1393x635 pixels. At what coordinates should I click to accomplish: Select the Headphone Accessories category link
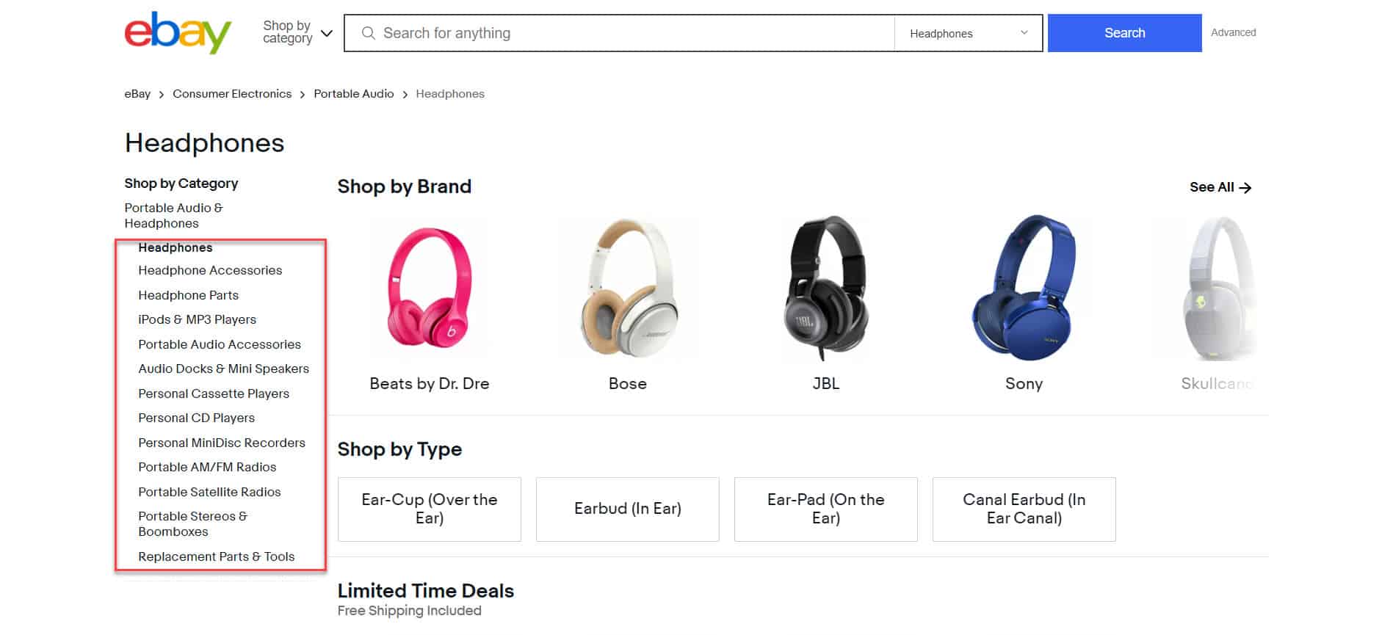click(x=209, y=270)
